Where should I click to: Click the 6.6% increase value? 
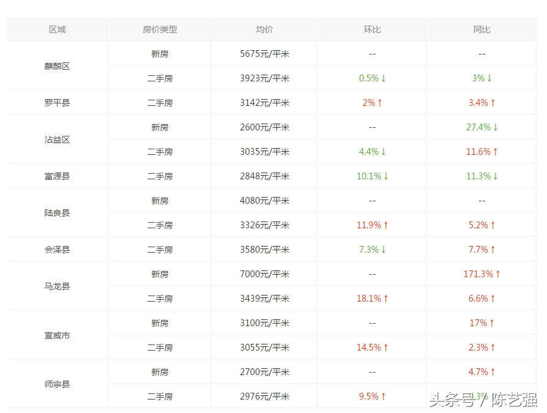coord(482,299)
